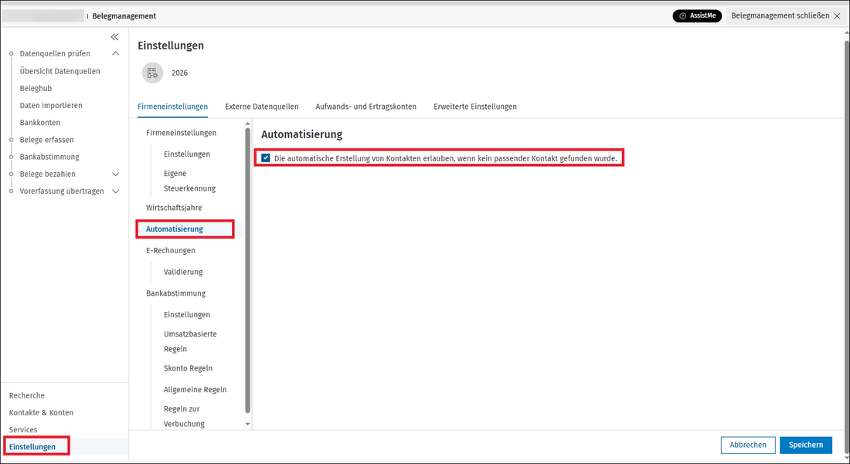Select Wirtschaftsjahre in settings tree
The image size is (850, 464).
pyautogui.click(x=174, y=208)
